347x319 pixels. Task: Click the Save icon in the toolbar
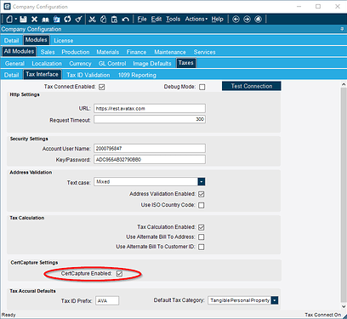[23, 20]
